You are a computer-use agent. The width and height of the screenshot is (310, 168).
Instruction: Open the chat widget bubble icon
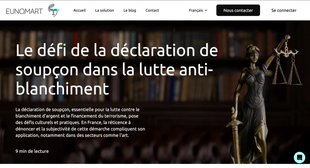click(299, 157)
